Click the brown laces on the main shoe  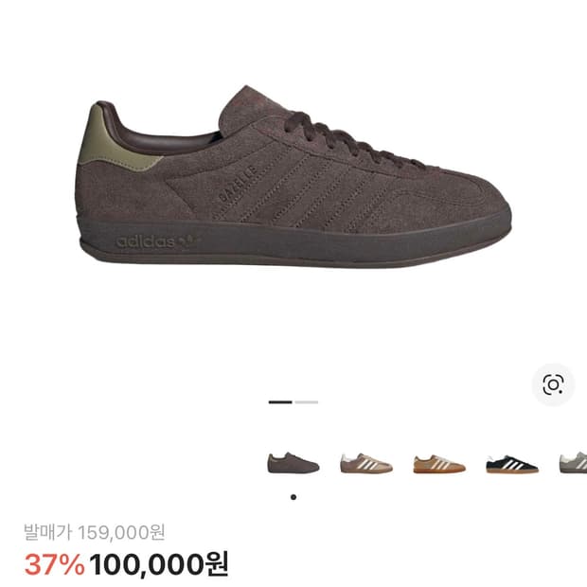pyautogui.click(x=348, y=140)
